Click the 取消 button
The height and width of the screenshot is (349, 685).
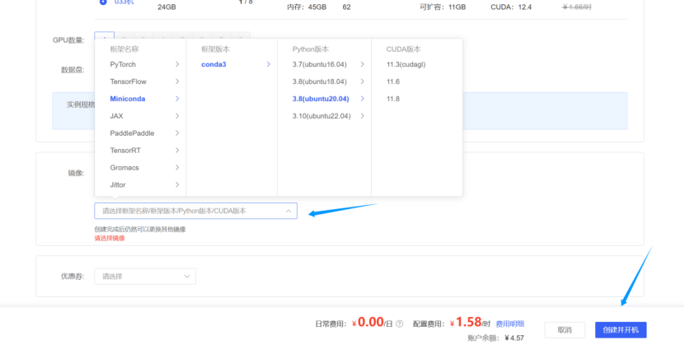[565, 330]
